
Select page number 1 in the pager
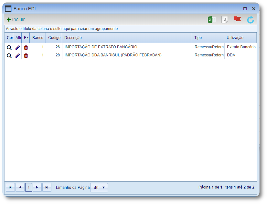point(28,187)
